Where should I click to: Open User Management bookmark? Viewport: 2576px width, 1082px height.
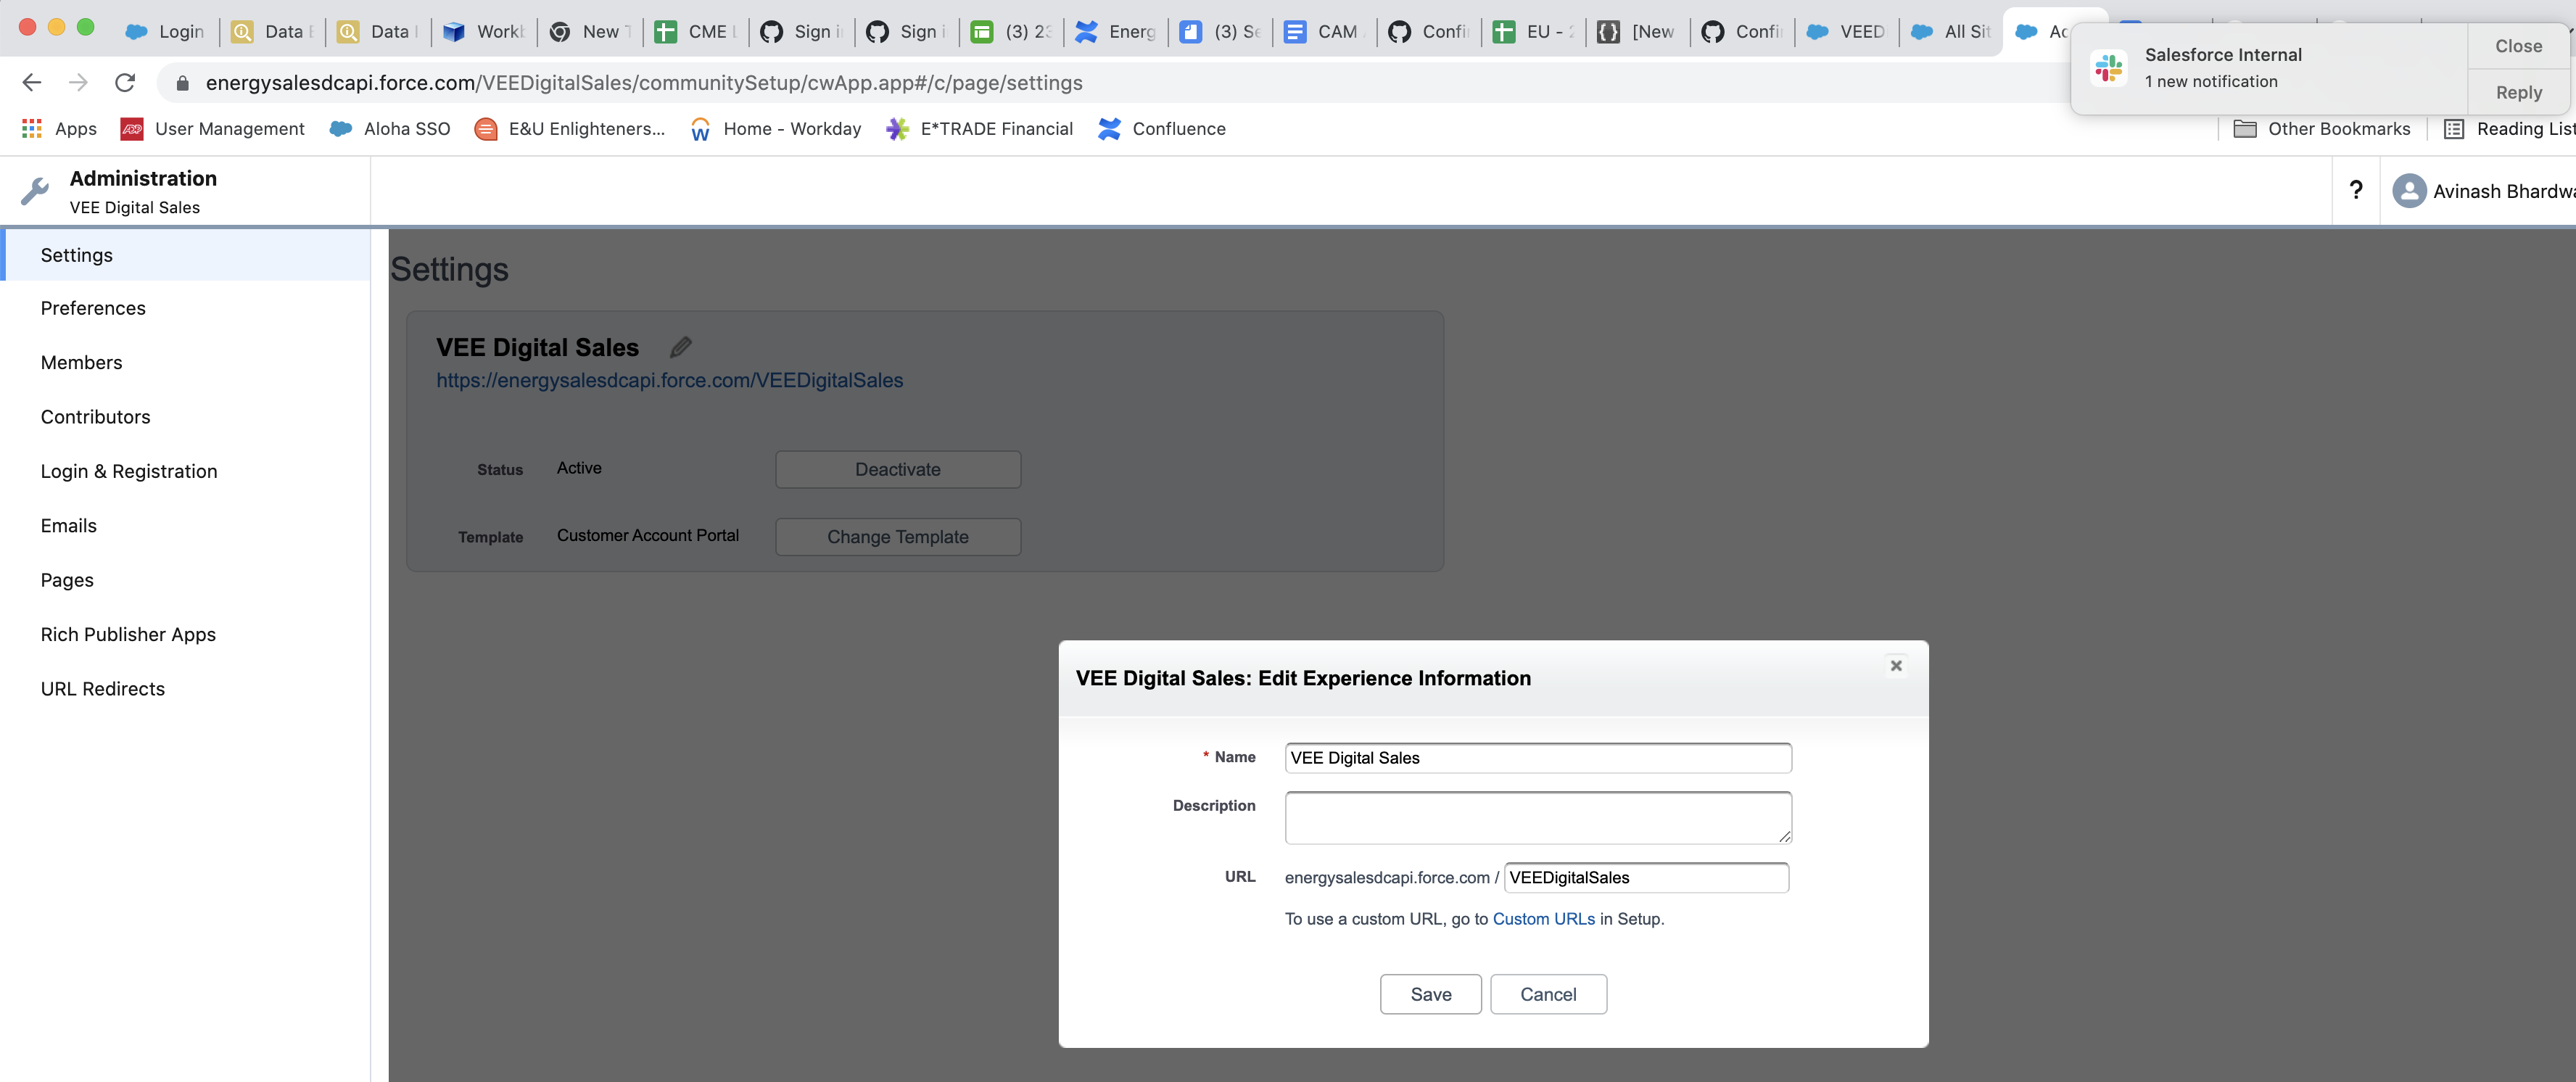(212, 128)
